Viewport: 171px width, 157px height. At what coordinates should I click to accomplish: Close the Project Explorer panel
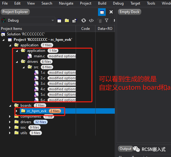(111, 12)
